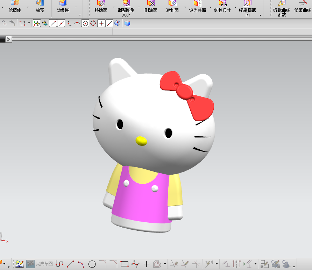Start the Move Face (移动面) command

click(x=101, y=6)
